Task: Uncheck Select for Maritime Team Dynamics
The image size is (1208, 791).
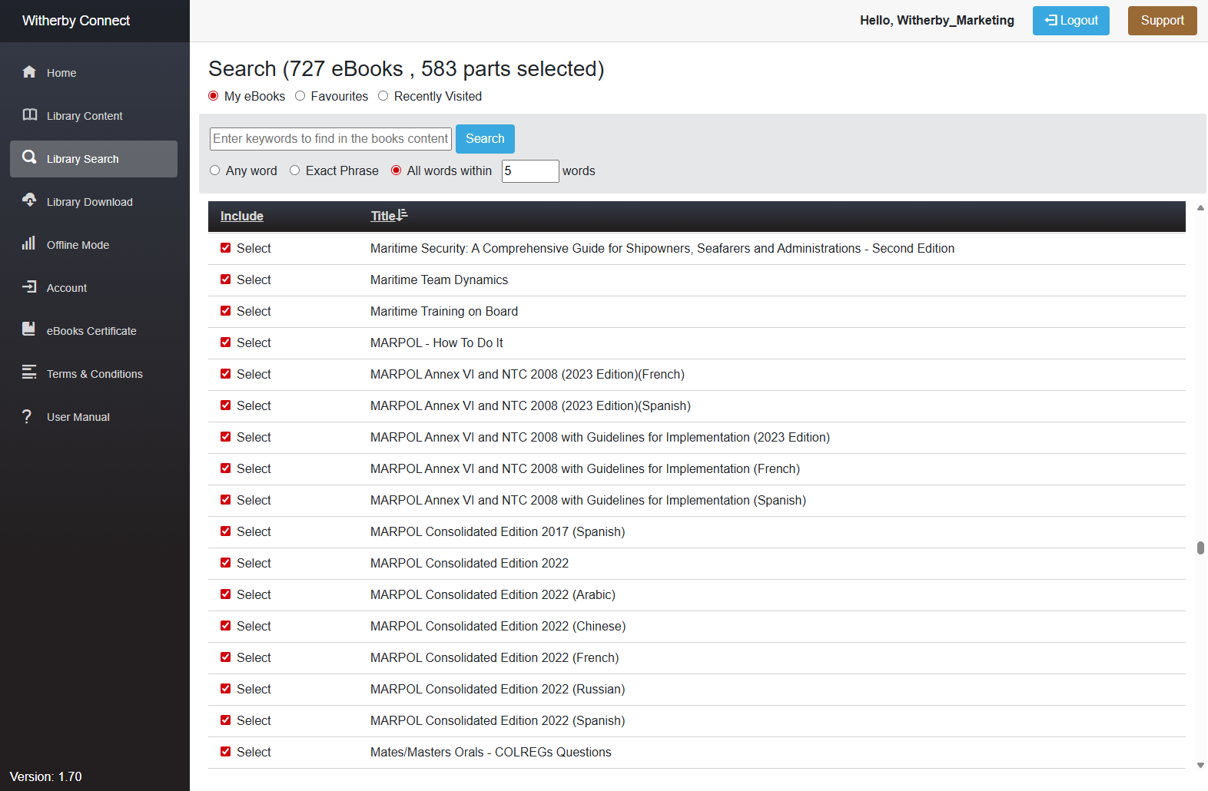Action: coord(226,280)
